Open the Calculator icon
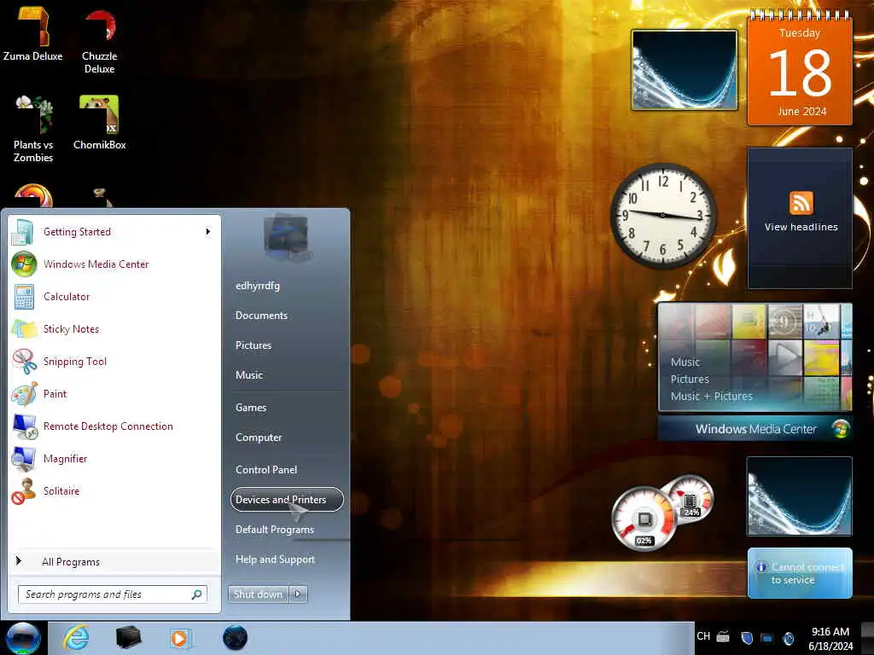This screenshot has width=874, height=655. (24, 296)
